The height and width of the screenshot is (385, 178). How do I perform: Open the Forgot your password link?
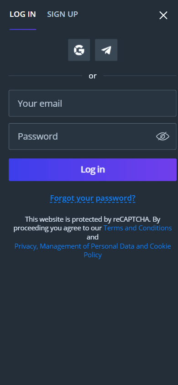(x=93, y=198)
